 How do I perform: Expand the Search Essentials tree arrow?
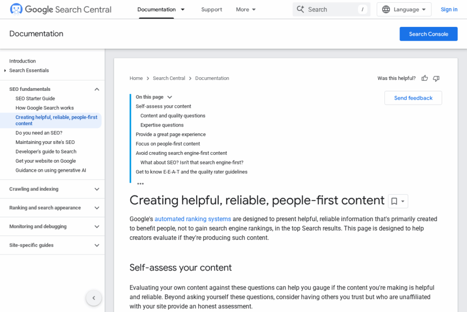pyautogui.click(x=5, y=70)
